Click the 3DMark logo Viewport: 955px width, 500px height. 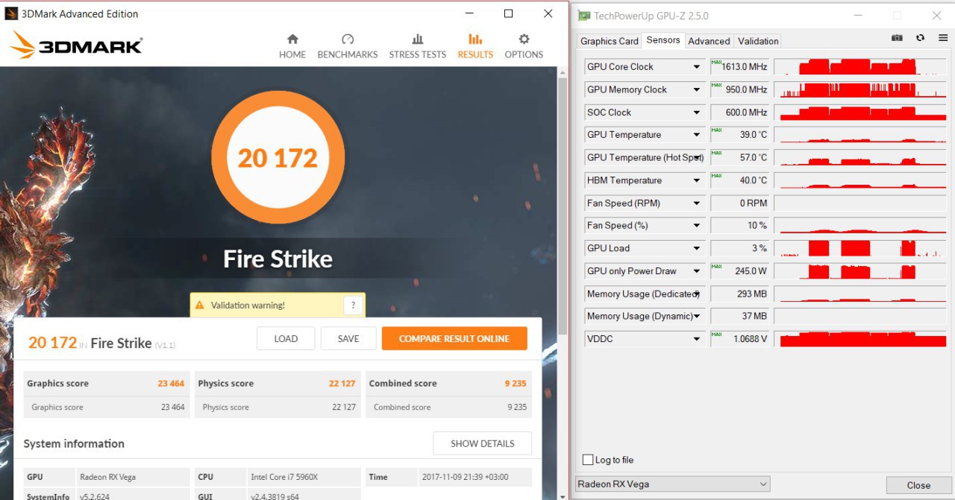tap(76, 45)
